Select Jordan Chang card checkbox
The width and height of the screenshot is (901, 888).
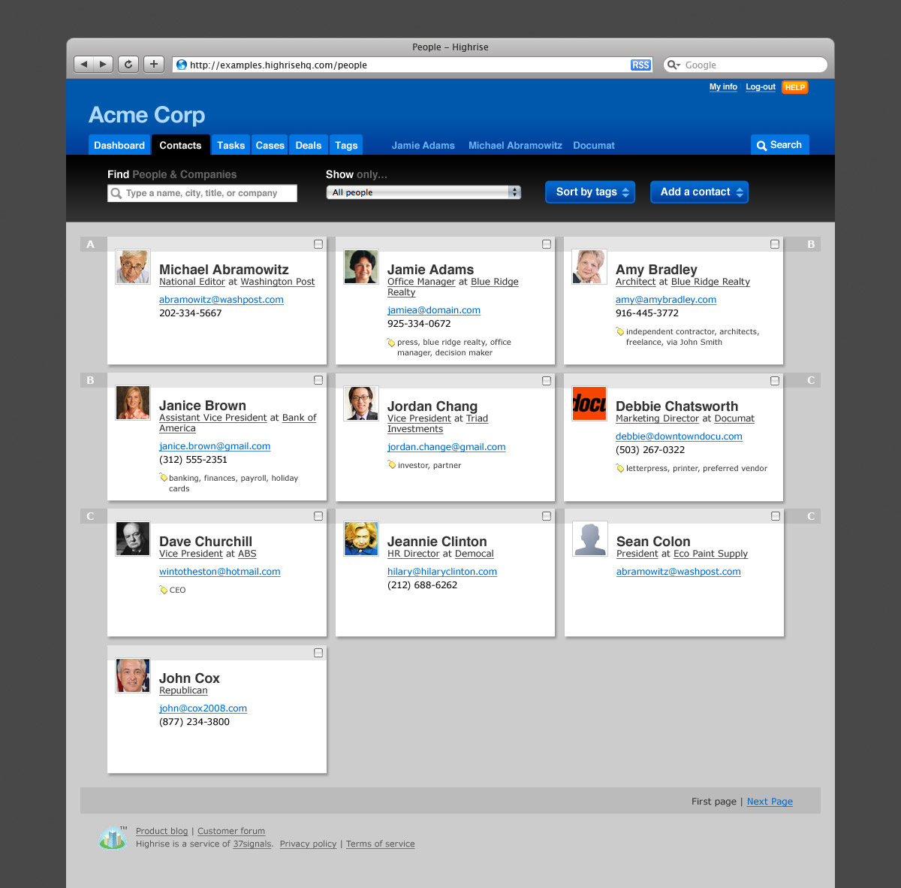(x=547, y=381)
